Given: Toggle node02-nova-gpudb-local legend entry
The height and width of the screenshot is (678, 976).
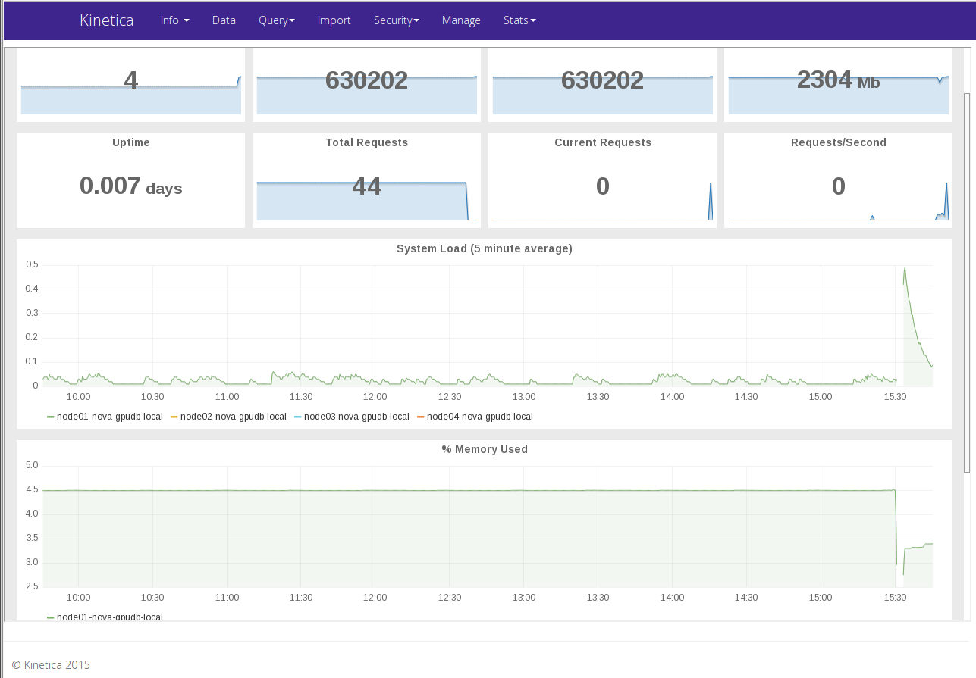Looking at the screenshot, I should (x=233, y=417).
